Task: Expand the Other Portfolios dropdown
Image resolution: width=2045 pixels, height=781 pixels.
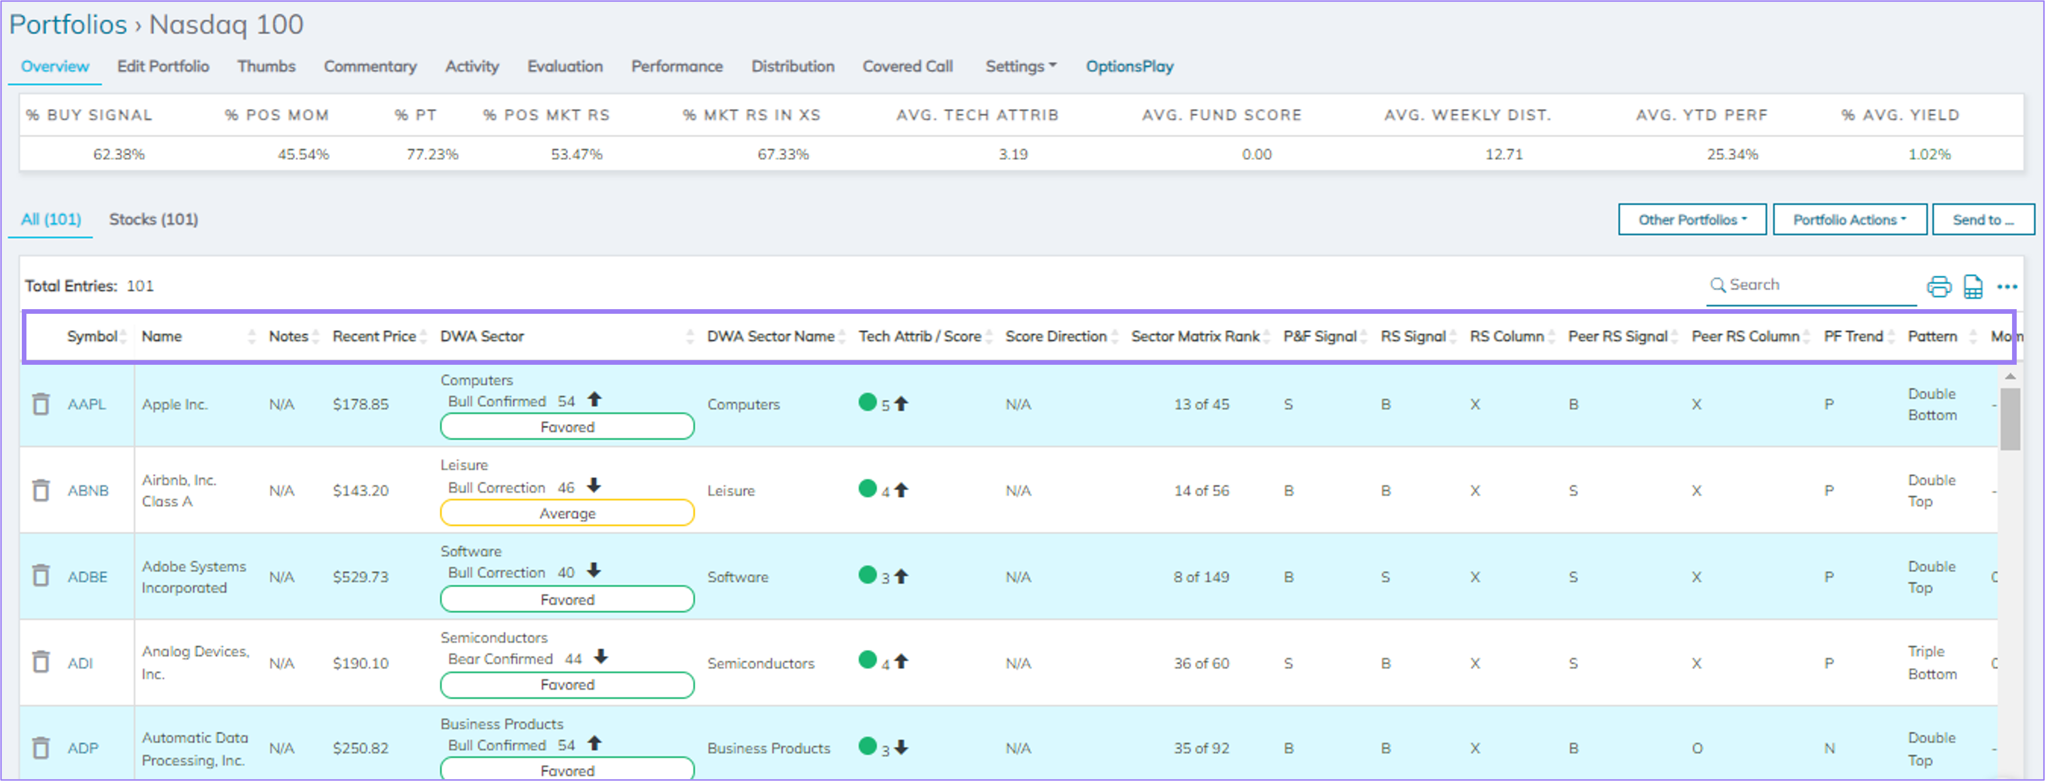Action: pos(1692,220)
